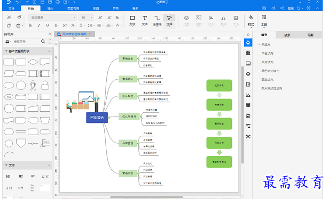The image size is (328, 199).
Task: Click the search symbols input field
Action: (26, 42)
